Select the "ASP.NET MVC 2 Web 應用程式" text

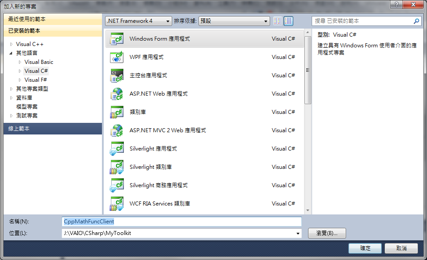[x=168, y=130]
